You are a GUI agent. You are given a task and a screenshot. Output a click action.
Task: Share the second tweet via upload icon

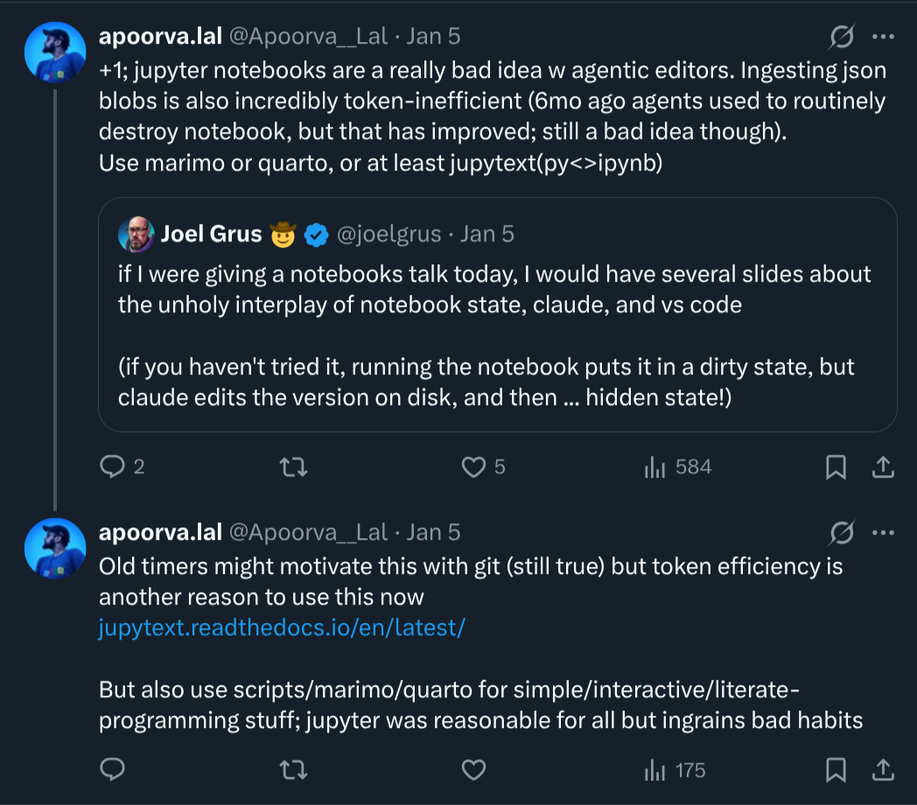tap(883, 770)
